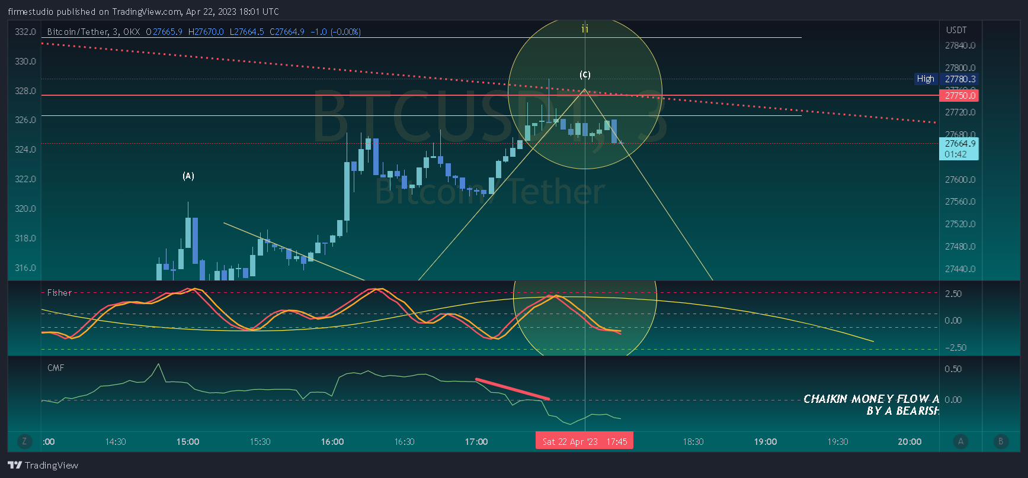Click the 18:30 time axis label
The image size is (1028, 478).
(x=693, y=442)
